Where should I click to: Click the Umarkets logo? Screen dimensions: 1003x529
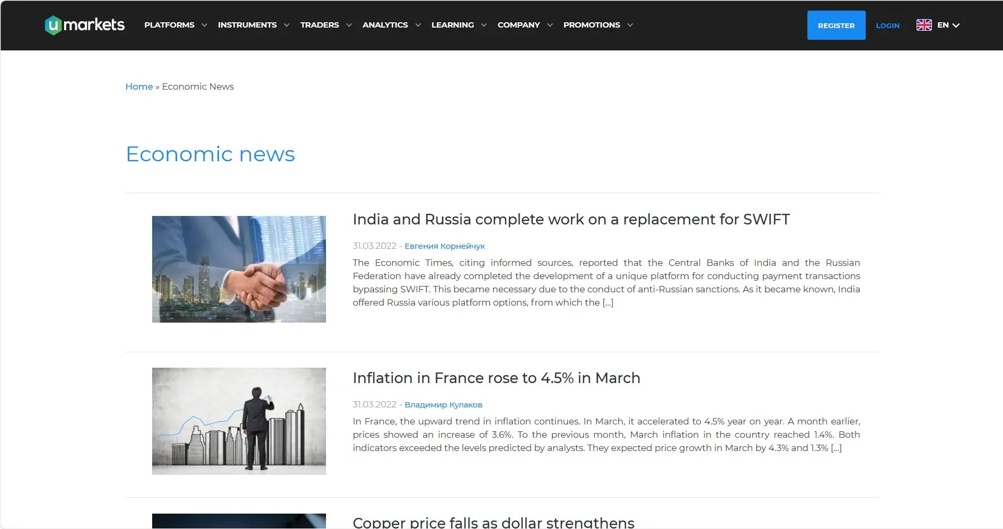(x=85, y=25)
